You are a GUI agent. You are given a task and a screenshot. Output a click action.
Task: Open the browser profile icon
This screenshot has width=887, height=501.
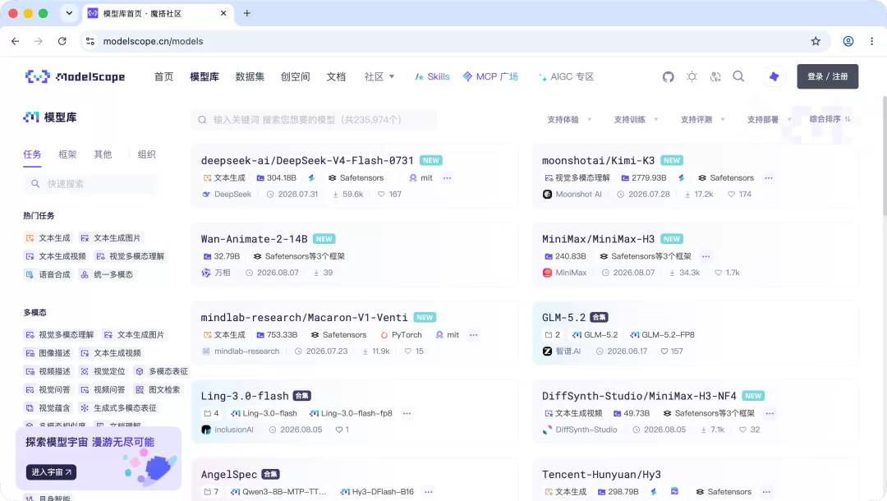[848, 41]
